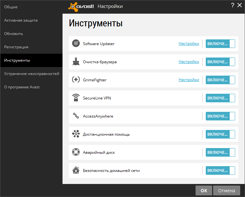Image resolution: width=245 pixels, height=197 pixels.
Task: Open help with the question mark icon
Action: 233,5
